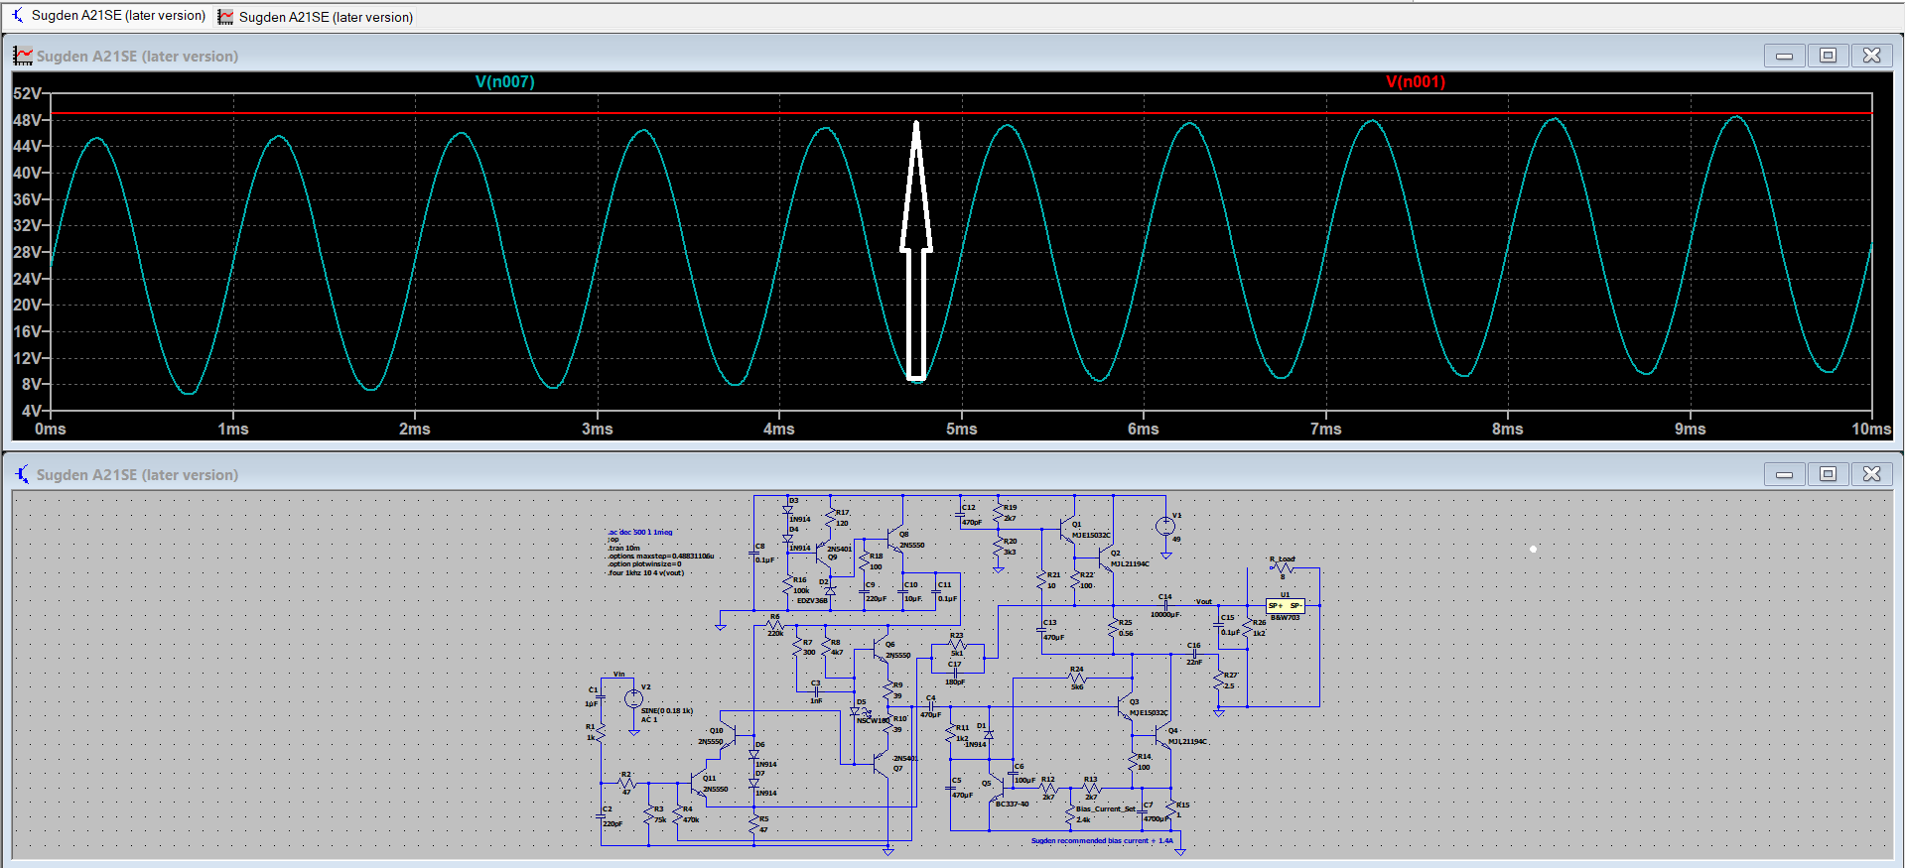Select capacitor C7 4700µF
This screenshot has height=868, width=1905.
point(1143,811)
